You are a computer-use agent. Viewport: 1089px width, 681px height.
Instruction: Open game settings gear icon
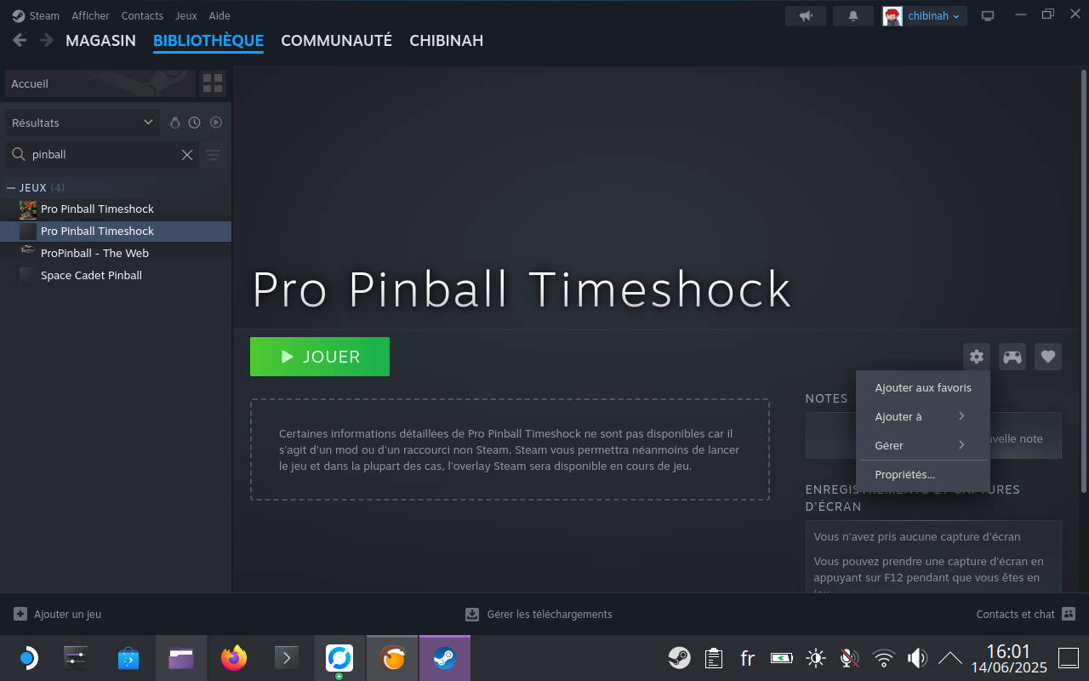[977, 357]
